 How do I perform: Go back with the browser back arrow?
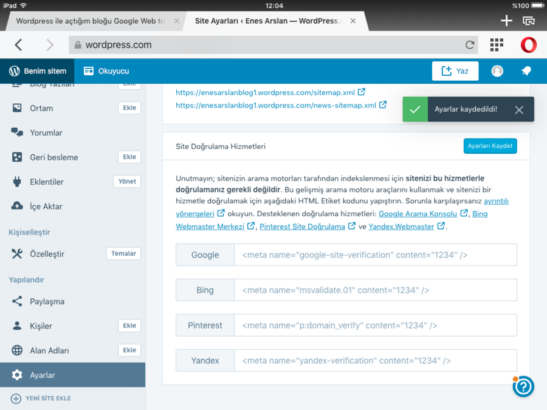[x=18, y=44]
